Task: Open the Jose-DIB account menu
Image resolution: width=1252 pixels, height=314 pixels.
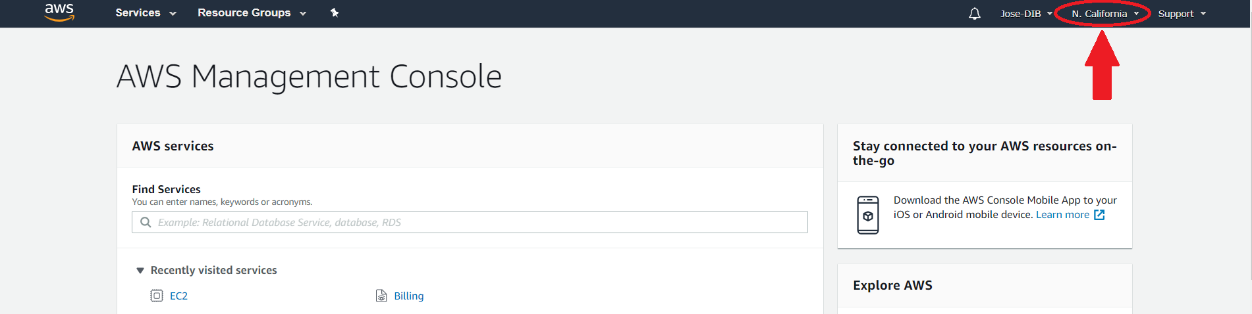Action: coord(1026,14)
